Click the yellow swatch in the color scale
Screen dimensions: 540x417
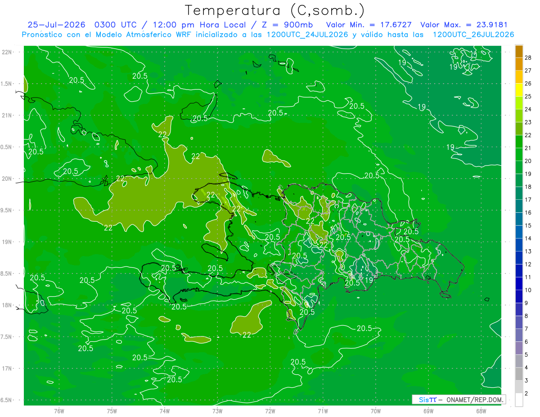click(519, 90)
